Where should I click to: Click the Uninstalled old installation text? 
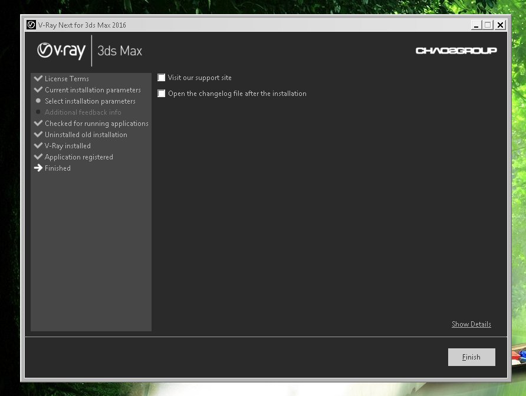point(86,135)
